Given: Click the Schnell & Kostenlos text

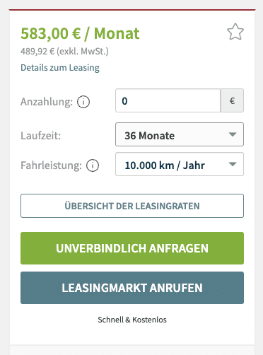Looking at the screenshot, I should tap(132, 320).
